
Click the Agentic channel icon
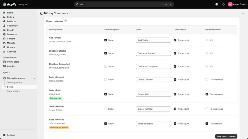click(x=4, y=66)
